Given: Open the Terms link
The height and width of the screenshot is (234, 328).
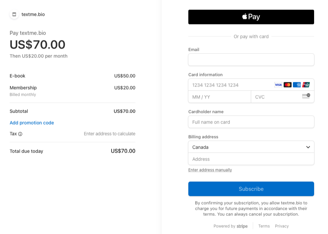Looking at the screenshot, I should (x=264, y=226).
